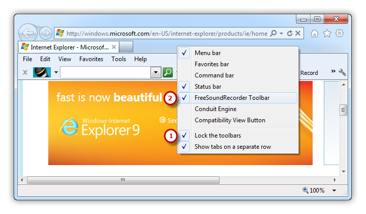Expand the toolbar overflow chevron
This screenshot has width=366, height=214.
point(333,71)
